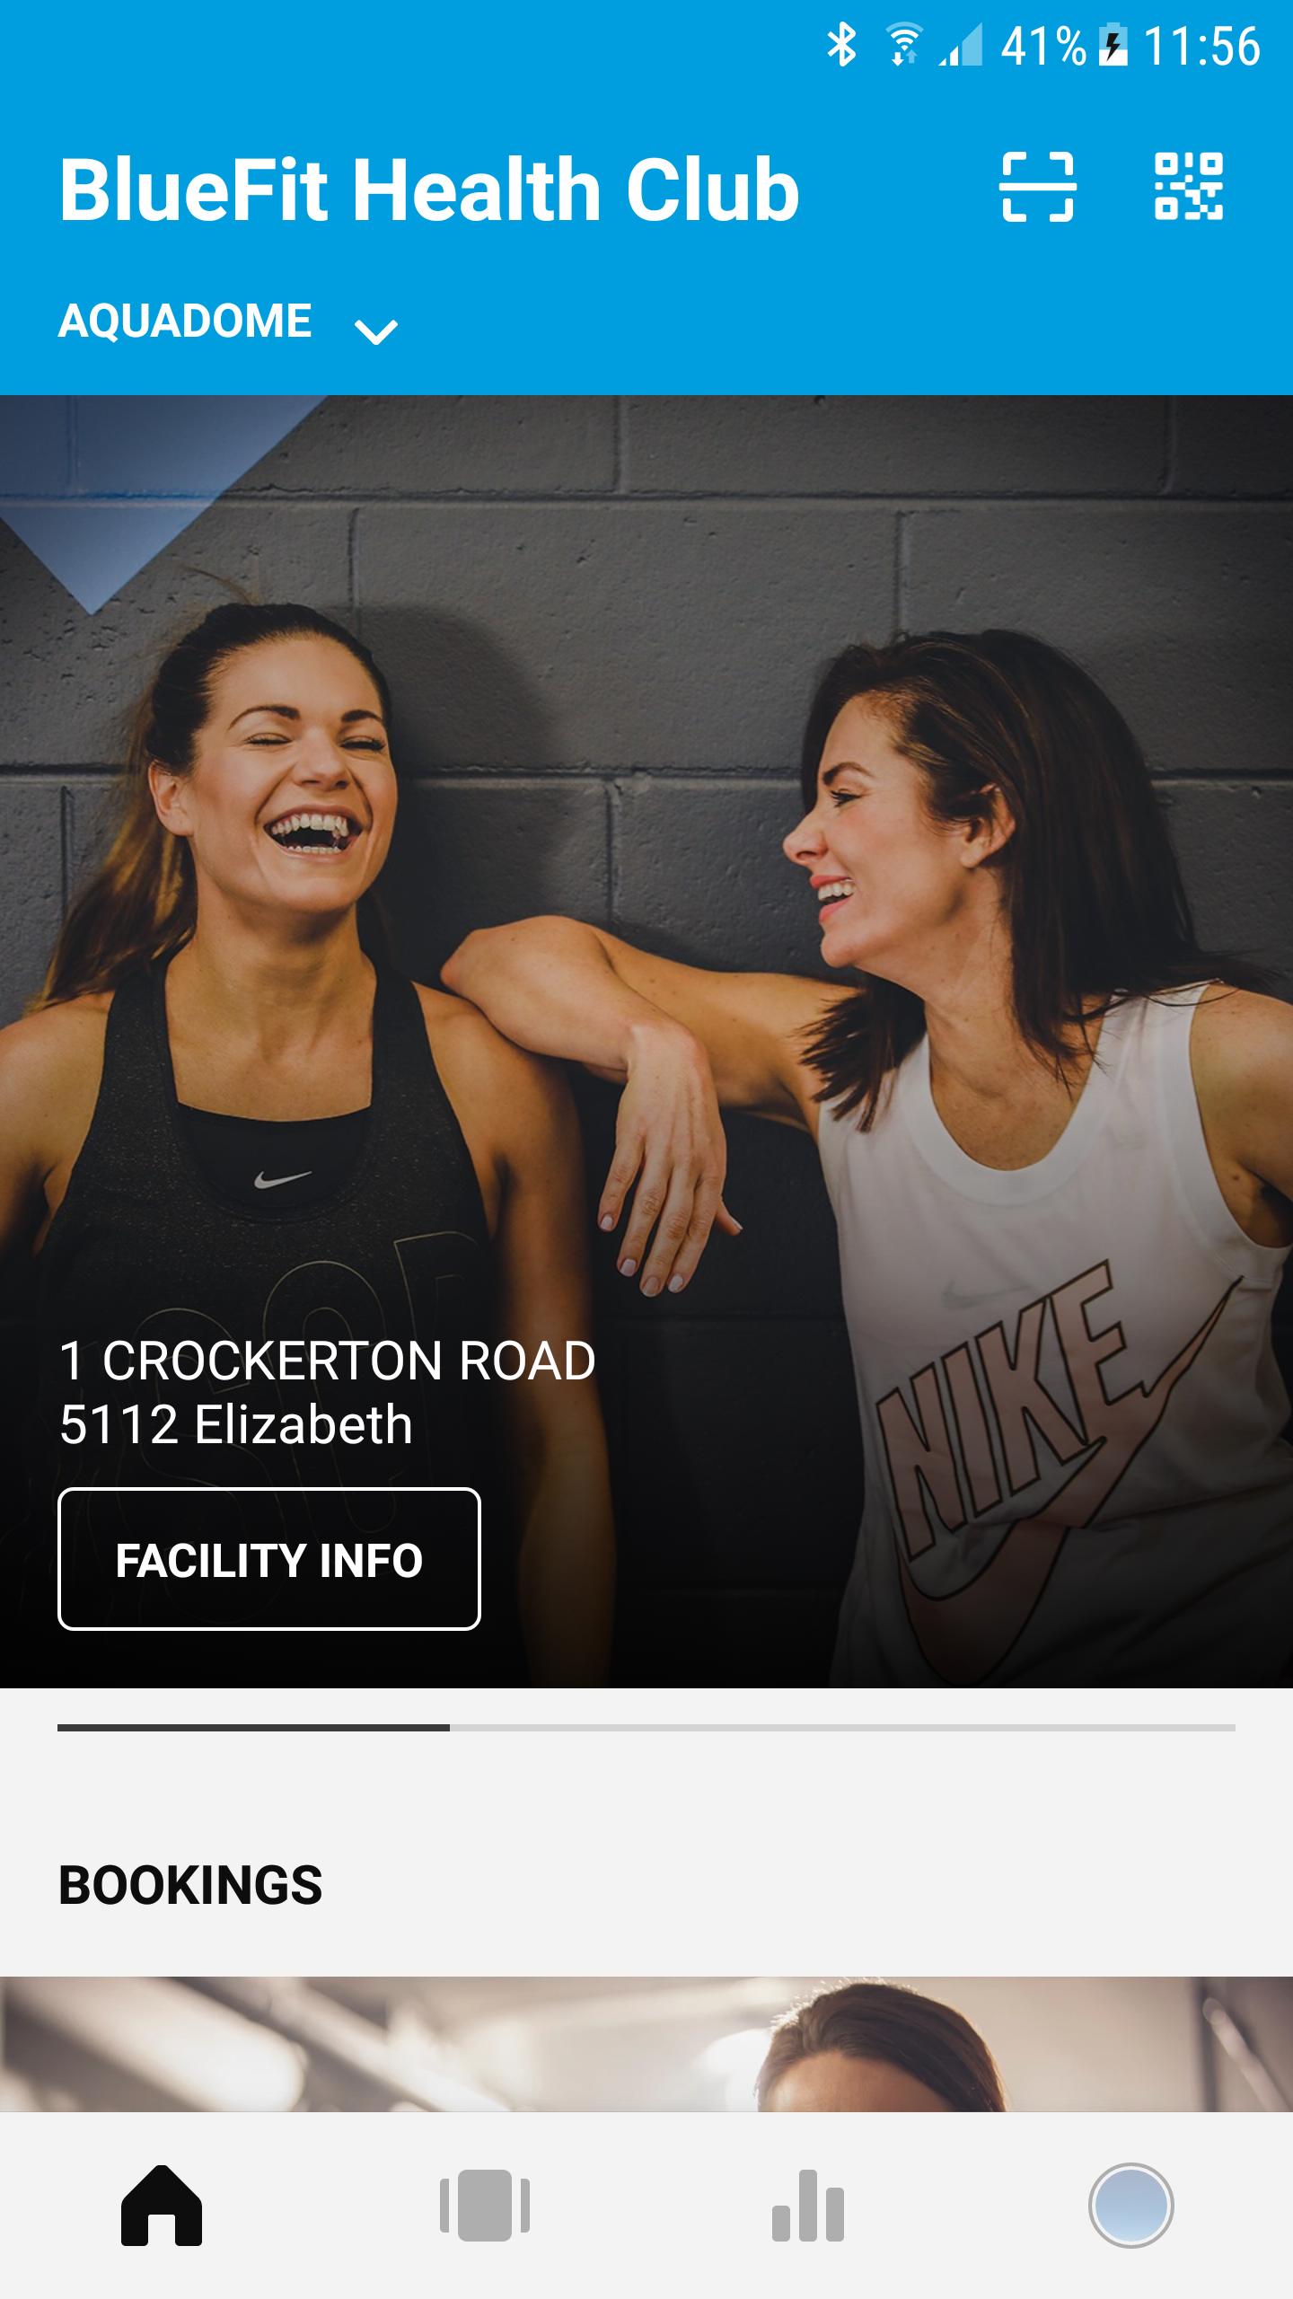1293x2299 pixels.
Task: Tap the battery charging indicator
Action: [x=1113, y=45]
